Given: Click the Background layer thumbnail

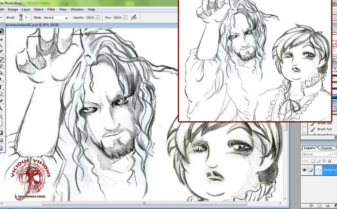Looking at the screenshot, I should point(318,170).
